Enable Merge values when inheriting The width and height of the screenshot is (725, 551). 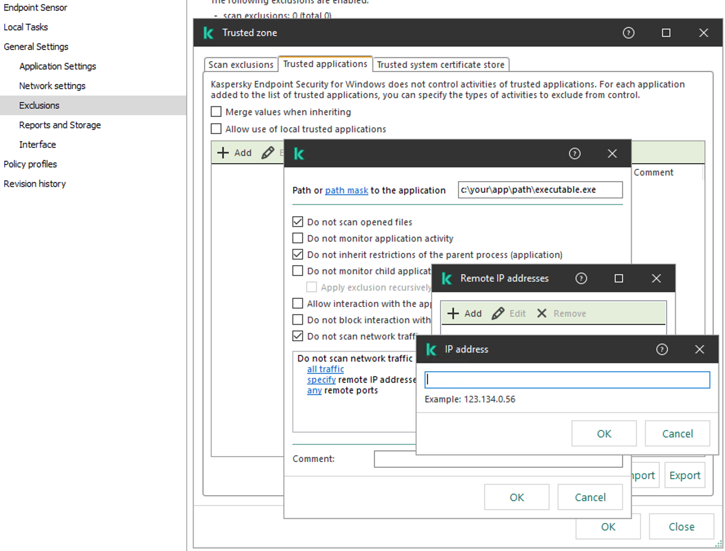(216, 112)
